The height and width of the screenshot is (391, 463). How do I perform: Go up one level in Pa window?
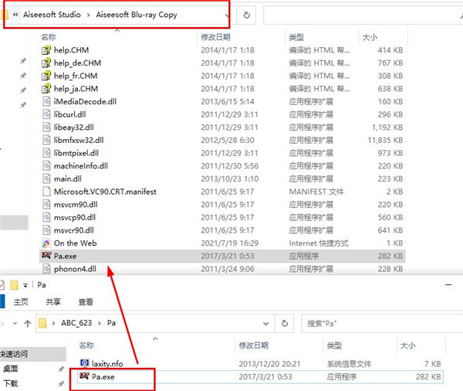(x=28, y=324)
